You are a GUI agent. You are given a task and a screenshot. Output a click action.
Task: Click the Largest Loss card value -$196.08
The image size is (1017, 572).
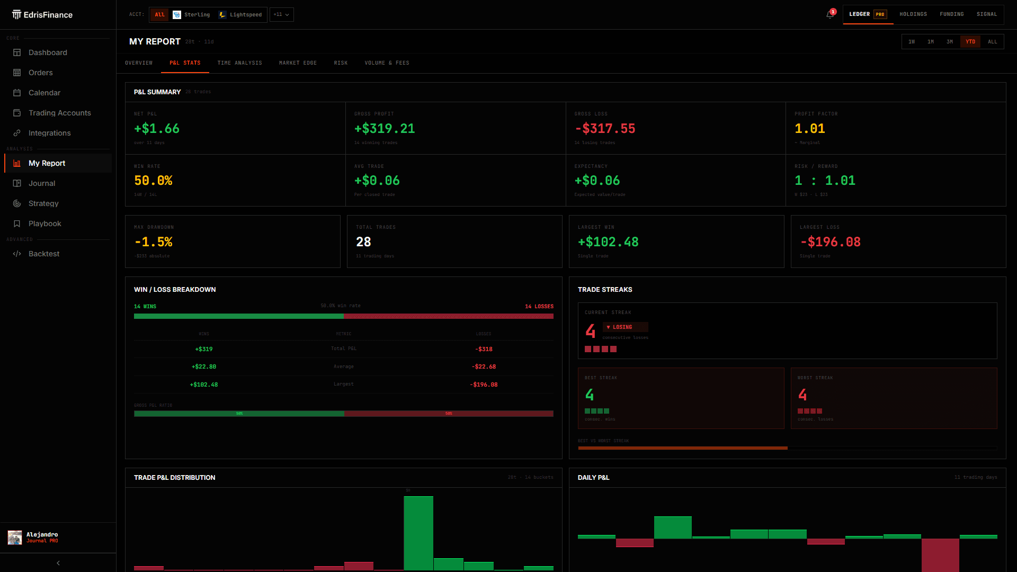(x=830, y=242)
